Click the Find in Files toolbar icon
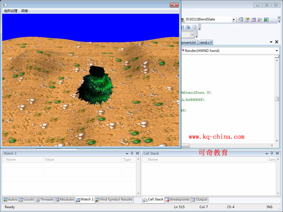 (x=241, y=20)
